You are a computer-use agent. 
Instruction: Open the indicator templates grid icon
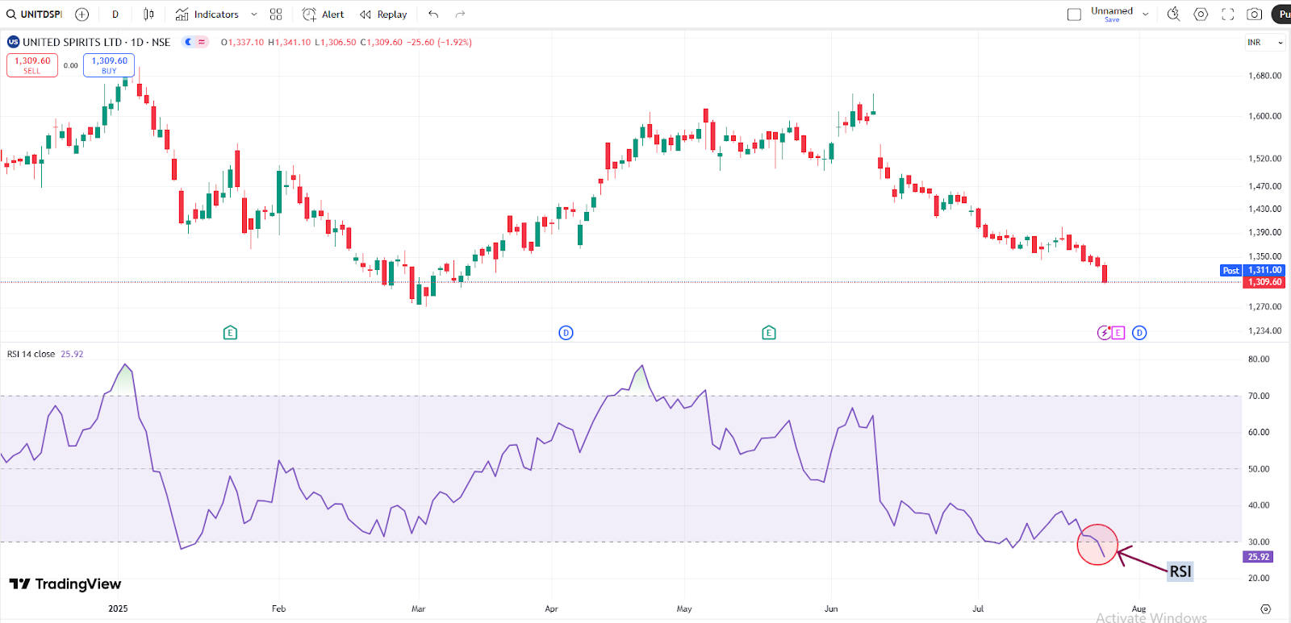click(276, 15)
